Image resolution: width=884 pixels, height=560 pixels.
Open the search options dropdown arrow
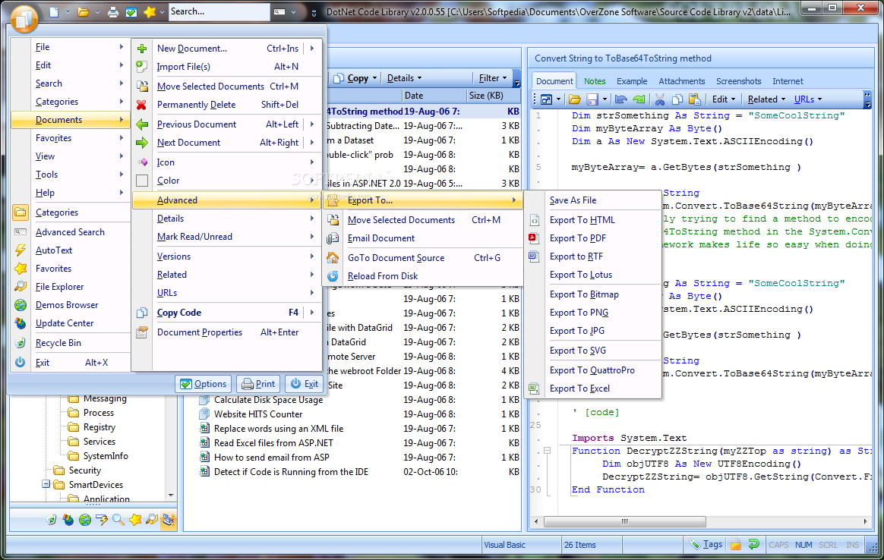[293, 12]
